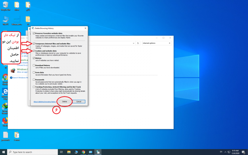The width and height of the screenshot is (248, 155).
Task: Open the Recycle Bin desktop icon
Action: coord(6,5)
